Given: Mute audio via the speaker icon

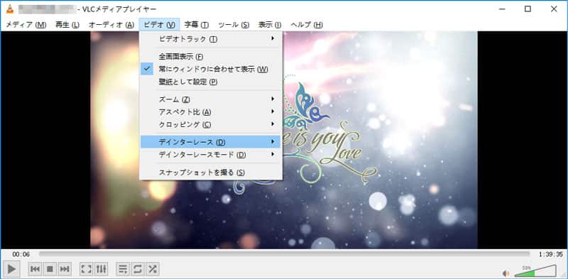Looking at the screenshot, I should pos(506,273).
